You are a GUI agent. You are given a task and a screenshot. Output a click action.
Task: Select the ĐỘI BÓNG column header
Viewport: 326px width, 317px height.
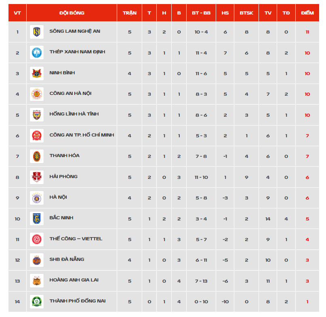click(72, 13)
